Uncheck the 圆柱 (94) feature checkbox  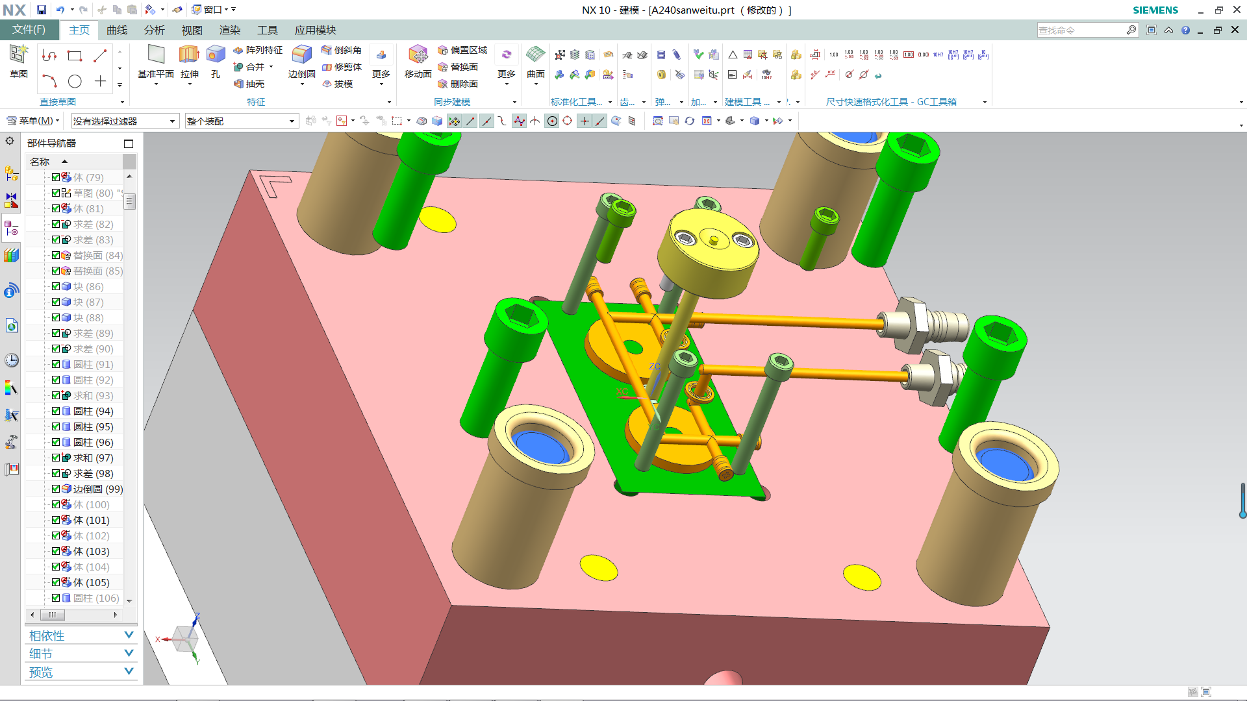[56, 411]
